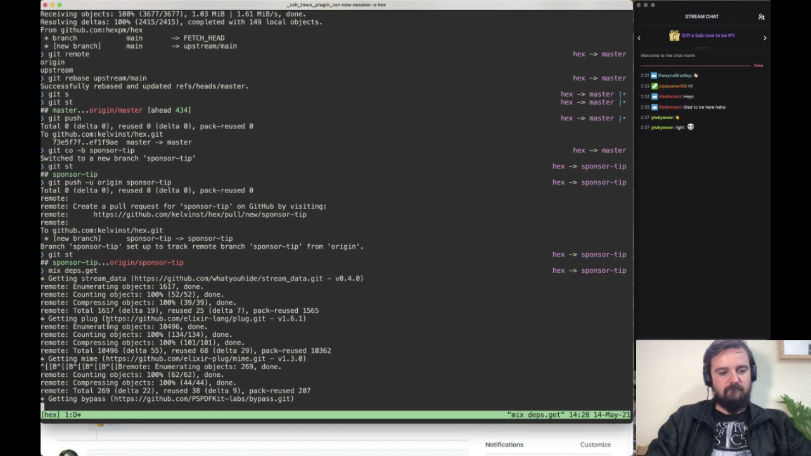The image size is (811, 456).
Task: Select the '1:D*' window in tmux status bar
Action: [x=73, y=415]
